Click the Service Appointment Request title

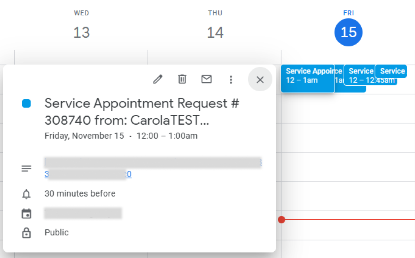click(x=142, y=112)
